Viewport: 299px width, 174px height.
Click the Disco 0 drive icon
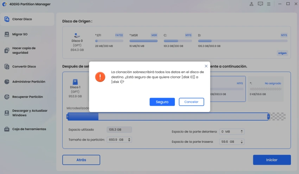pos(77,35)
